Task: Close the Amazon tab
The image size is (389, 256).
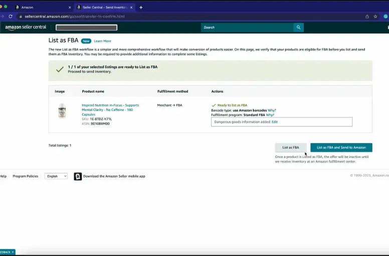Action: [70, 7]
